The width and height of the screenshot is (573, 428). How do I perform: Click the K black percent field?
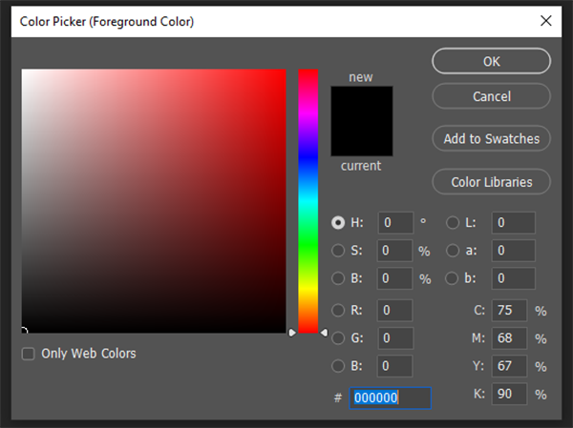(509, 394)
